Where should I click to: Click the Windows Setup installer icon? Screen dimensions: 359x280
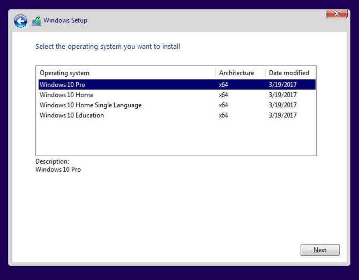pos(37,21)
